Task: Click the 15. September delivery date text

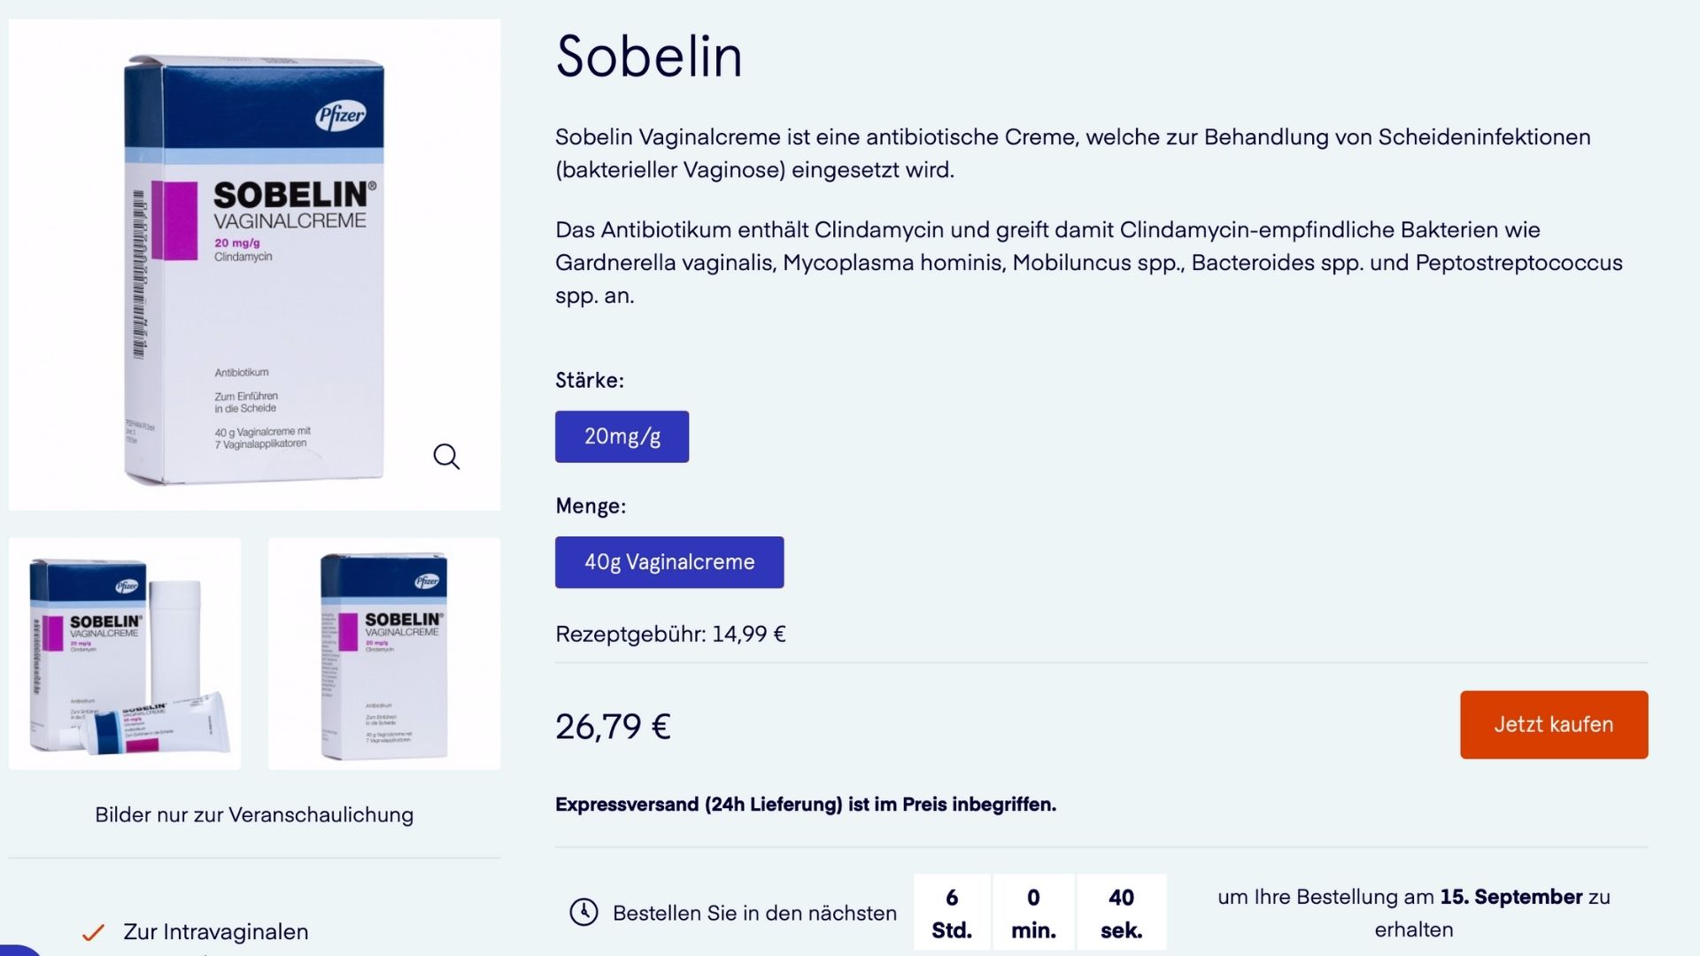Action: 1511,897
